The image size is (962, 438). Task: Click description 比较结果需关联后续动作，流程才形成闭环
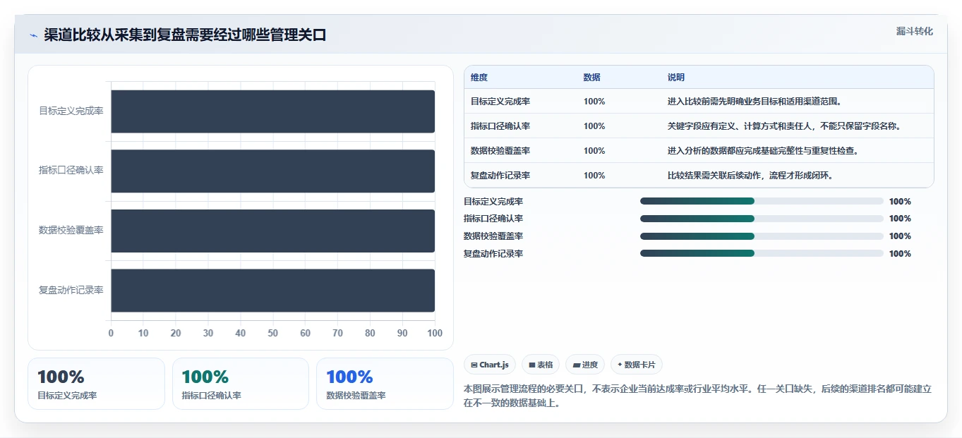(x=750, y=176)
